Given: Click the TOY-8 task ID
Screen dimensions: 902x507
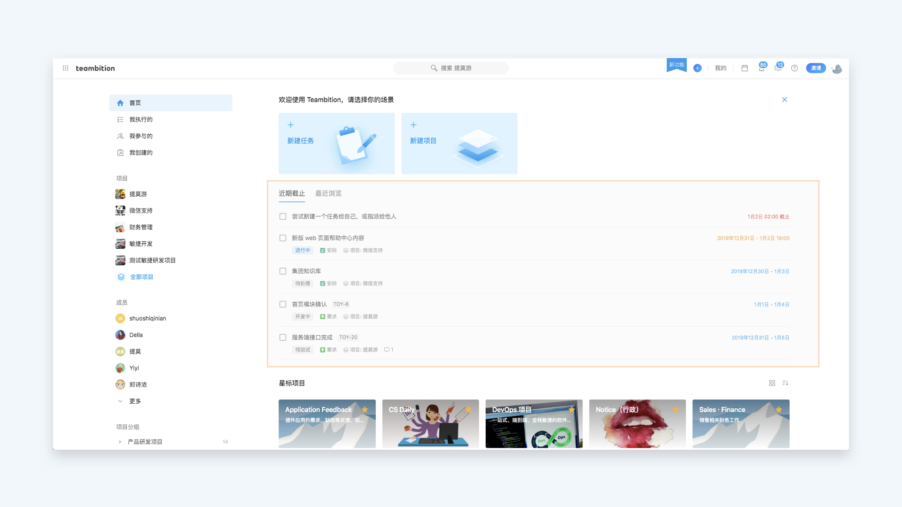Looking at the screenshot, I should click(341, 304).
